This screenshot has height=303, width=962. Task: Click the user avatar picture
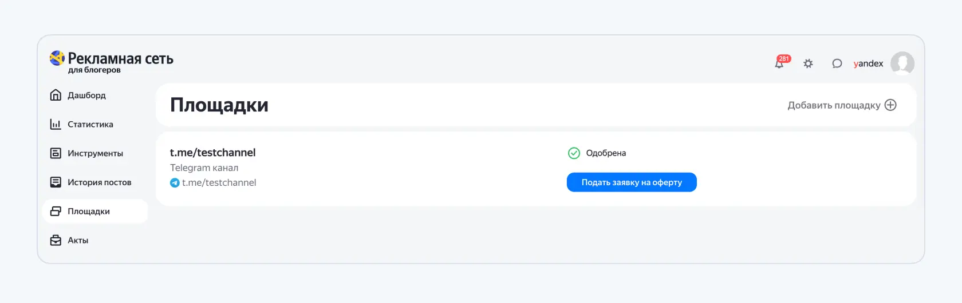coord(902,63)
